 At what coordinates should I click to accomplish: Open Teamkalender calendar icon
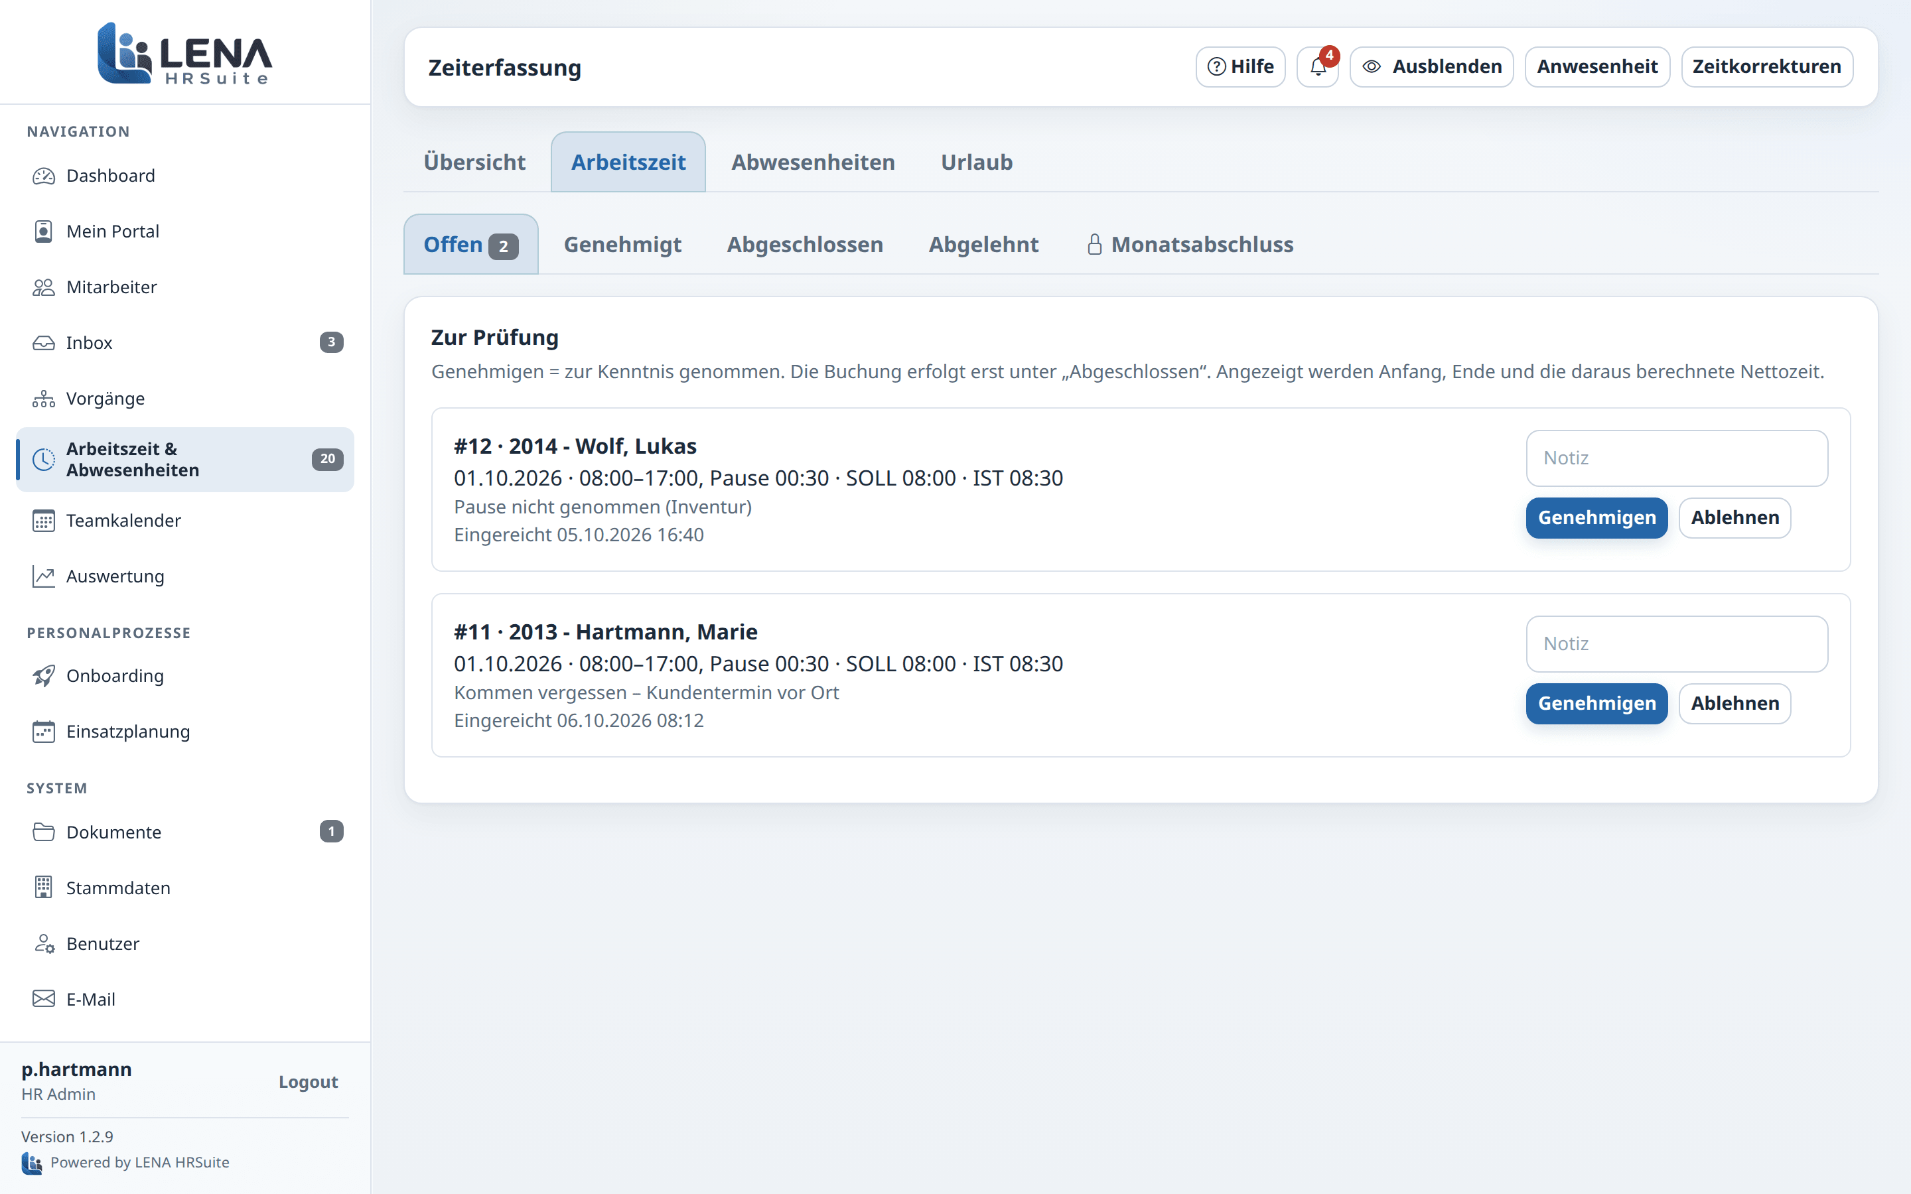43,521
